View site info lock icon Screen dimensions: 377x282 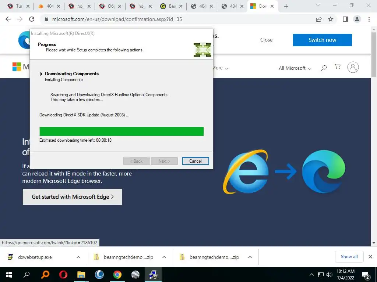46,19
